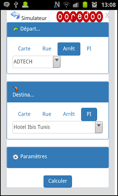Select the Carte tab under Départ
Screen dimensions: 118x196
[24, 49]
